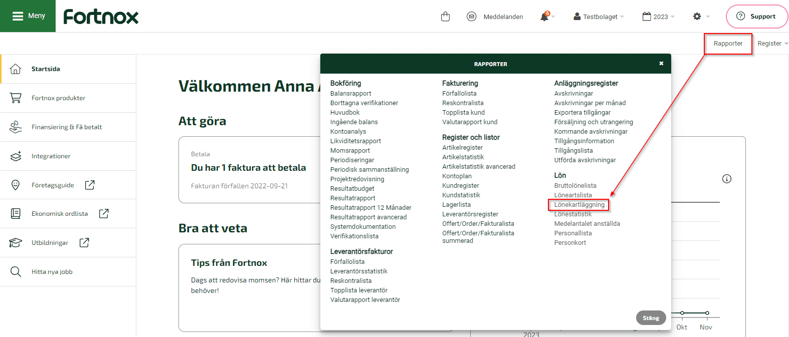Click external link icon beside Utbildningar
789x337 pixels.
pos(84,242)
